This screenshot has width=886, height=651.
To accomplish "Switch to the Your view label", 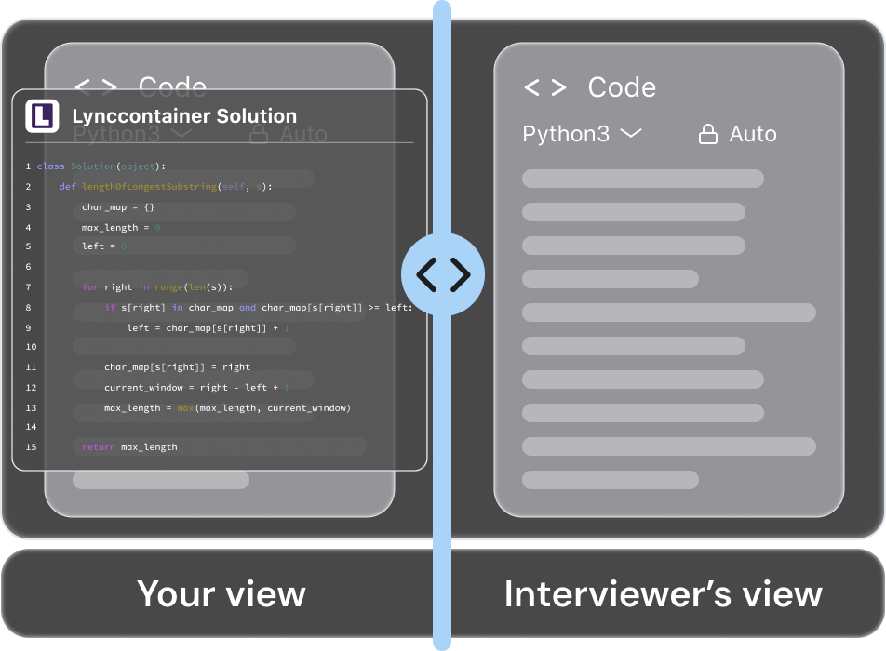I will tap(221, 593).
